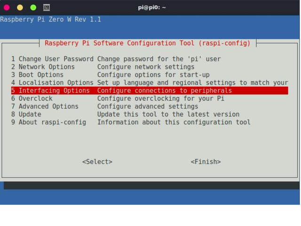This screenshot has width=301, height=226.
Task: Click the <Select> button
Action: 97,162
